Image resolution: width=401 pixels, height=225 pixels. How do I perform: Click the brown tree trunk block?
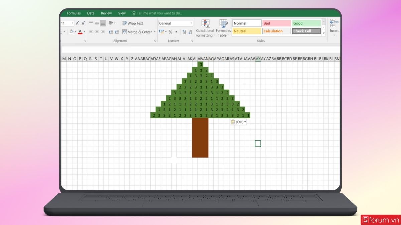(200, 138)
